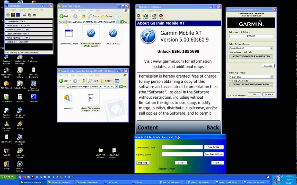This screenshot has width=297, height=185.
Task: Open VLC media player desktop icon
Action: coord(6,126)
